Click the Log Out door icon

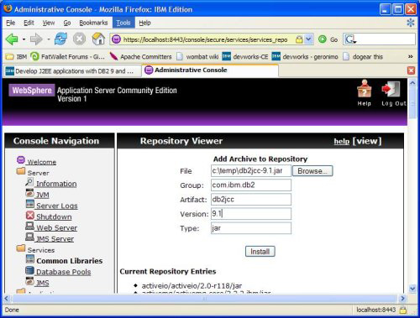tap(391, 89)
